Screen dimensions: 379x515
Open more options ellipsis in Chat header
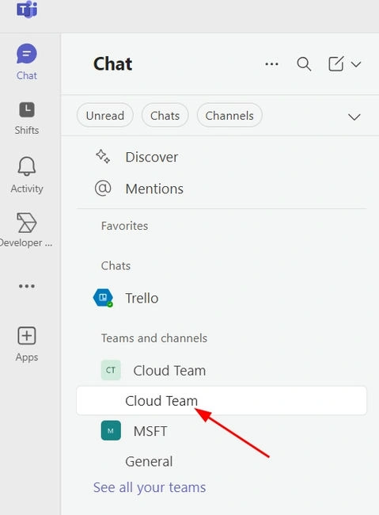(271, 64)
